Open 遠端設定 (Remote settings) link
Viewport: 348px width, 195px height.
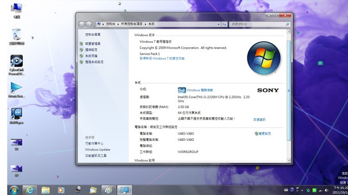(91, 50)
